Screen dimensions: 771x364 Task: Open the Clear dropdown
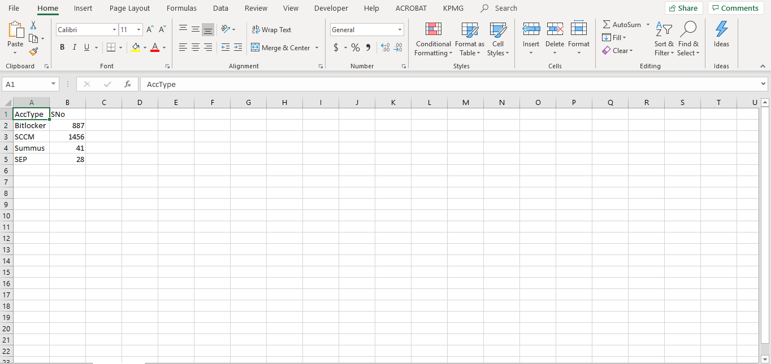pyautogui.click(x=617, y=51)
